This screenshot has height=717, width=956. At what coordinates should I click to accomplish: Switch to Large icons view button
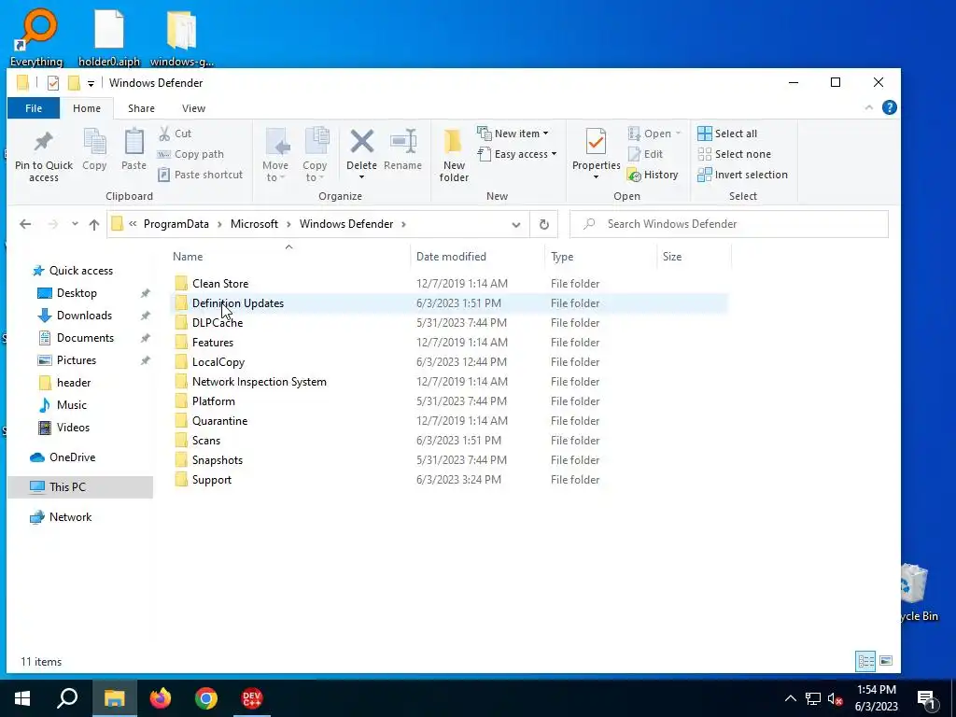point(886,661)
